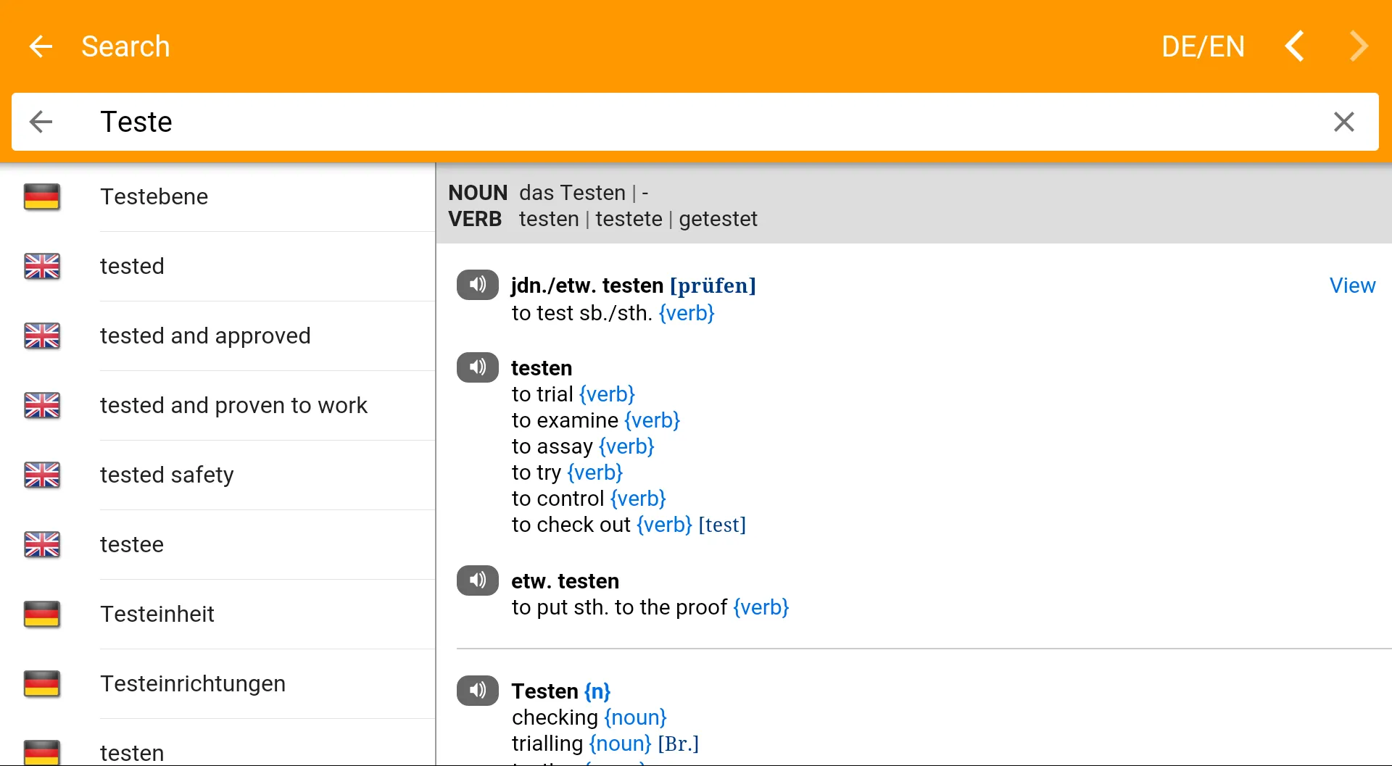
Task: Tap UK flag next to tested
Action: [42, 266]
